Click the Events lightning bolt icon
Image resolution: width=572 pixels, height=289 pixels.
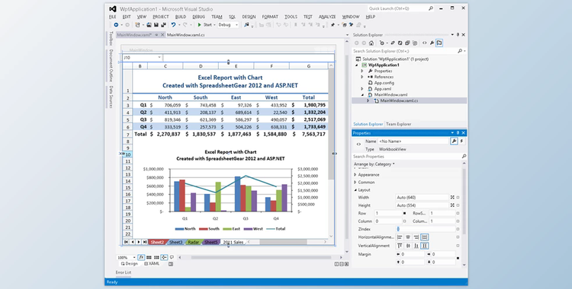(462, 141)
